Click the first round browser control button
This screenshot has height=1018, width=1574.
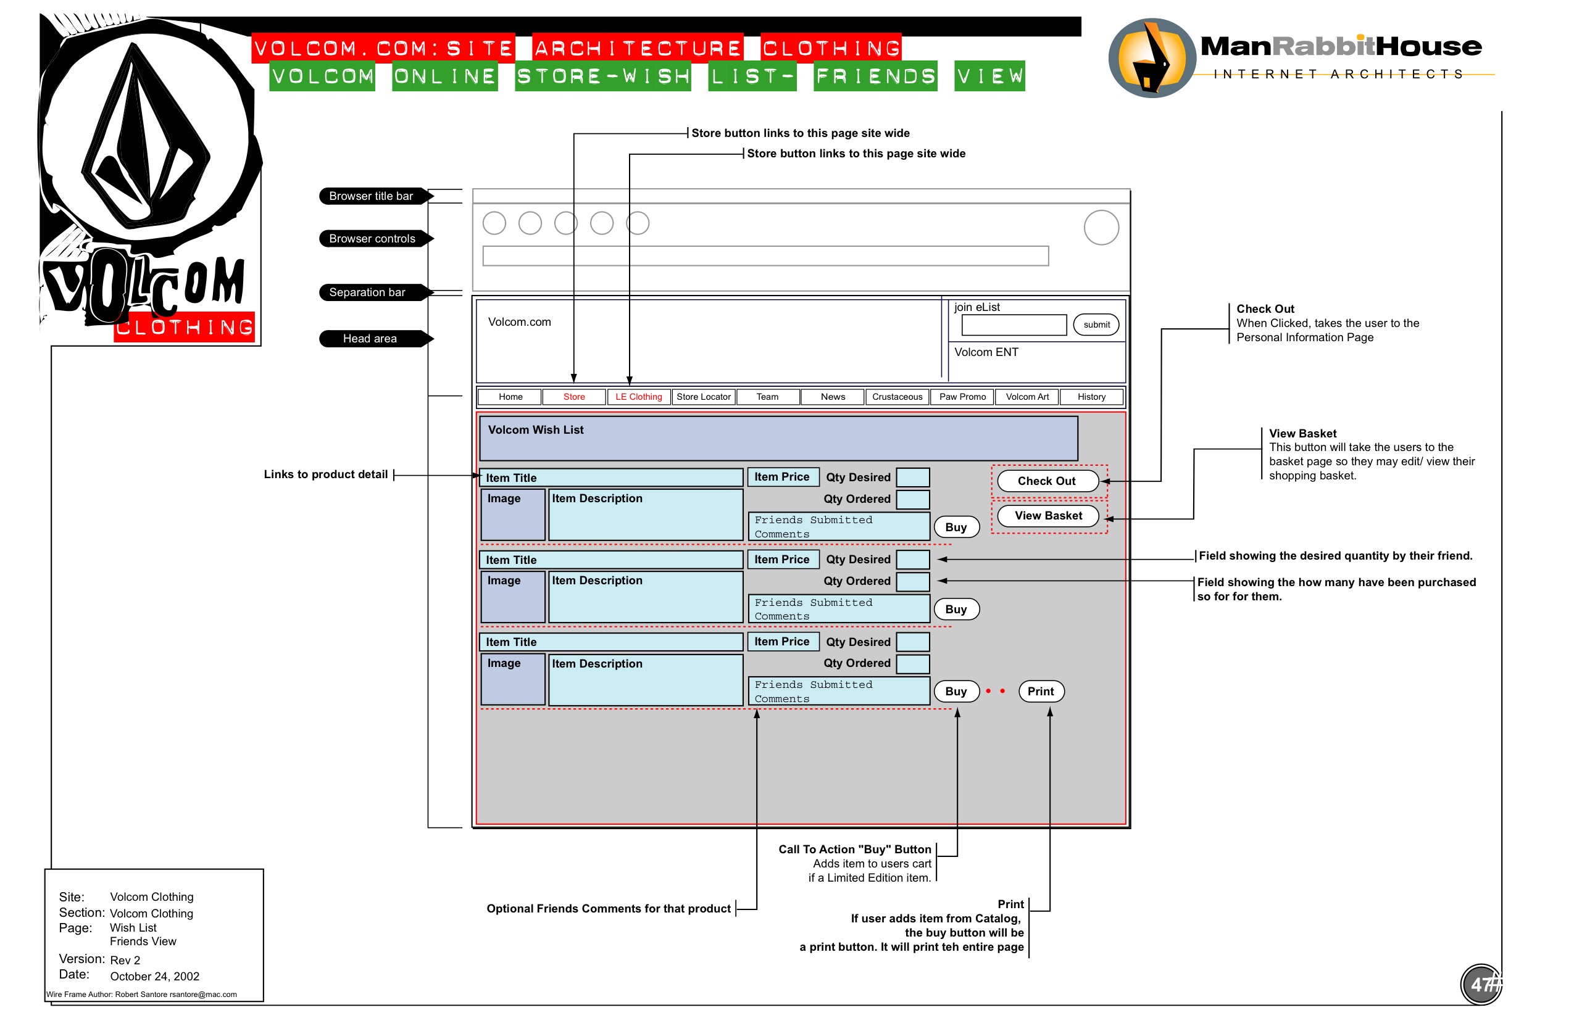coord(494,223)
